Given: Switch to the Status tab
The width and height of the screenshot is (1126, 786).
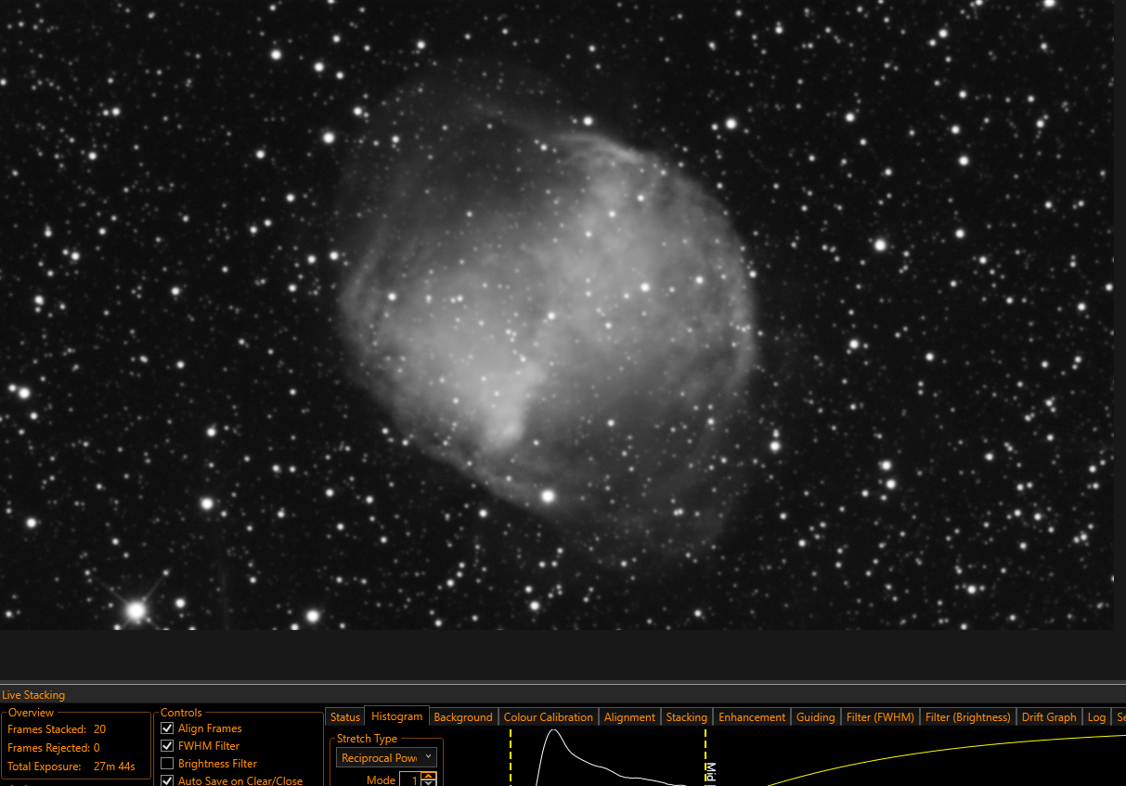Looking at the screenshot, I should tap(345, 717).
